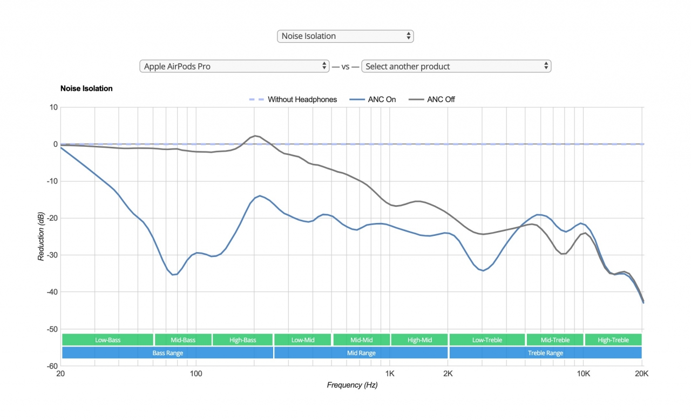
Task: Click the High-Mid frequency band
Action: coord(419,340)
